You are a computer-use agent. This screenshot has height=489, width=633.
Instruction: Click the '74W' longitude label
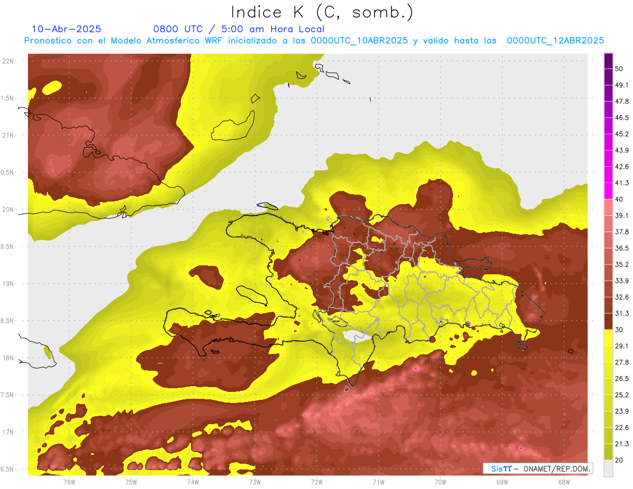point(193,482)
